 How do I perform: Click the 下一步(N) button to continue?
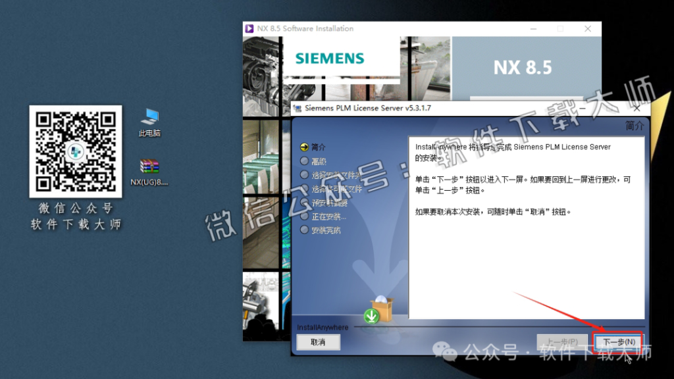click(x=618, y=341)
